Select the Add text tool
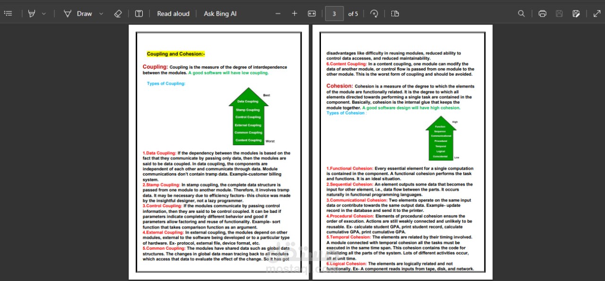 (x=139, y=14)
